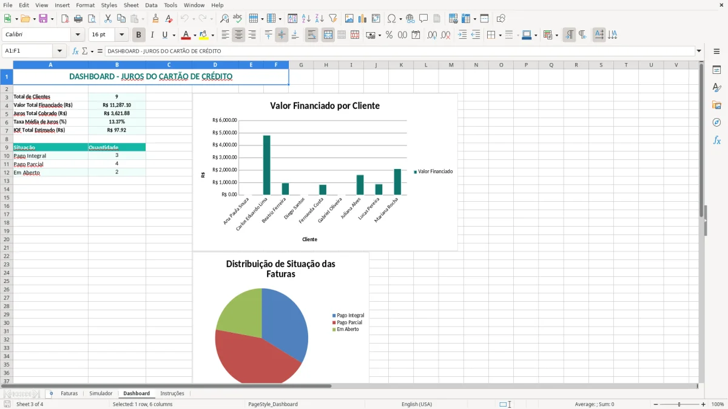728x409 pixels.
Task: Click the Spelling check icon
Action: [x=238, y=19]
